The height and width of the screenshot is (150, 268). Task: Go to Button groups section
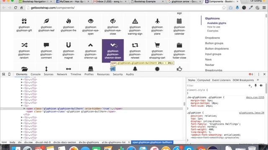(x=214, y=43)
